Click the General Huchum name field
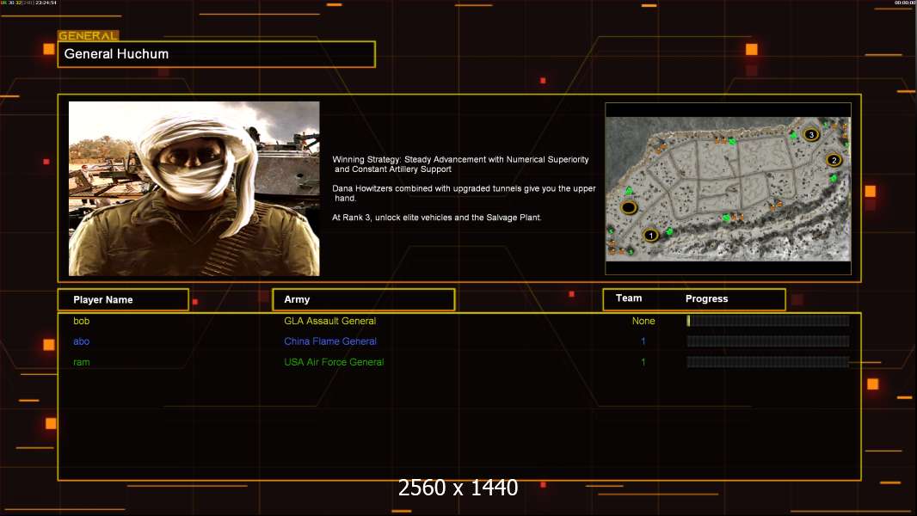Viewport: 917px width, 516px height. pos(216,54)
